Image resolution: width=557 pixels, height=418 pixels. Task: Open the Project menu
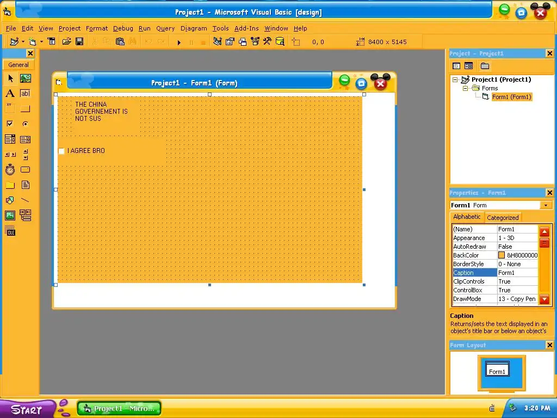coord(70,28)
